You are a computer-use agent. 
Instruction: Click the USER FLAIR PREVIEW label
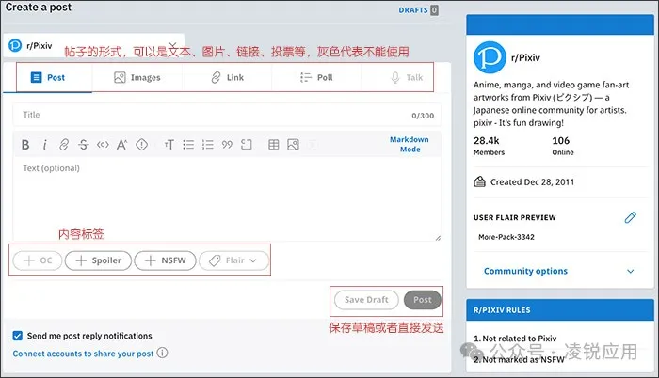point(514,217)
